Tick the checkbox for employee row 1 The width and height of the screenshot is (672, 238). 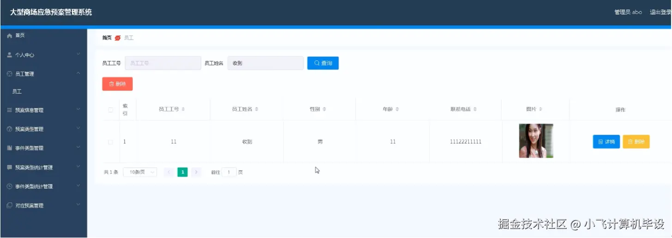click(110, 142)
